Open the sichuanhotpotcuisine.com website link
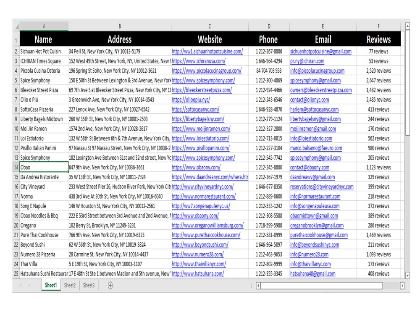Viewport: 420px width, 315px height. pos(207,51)
